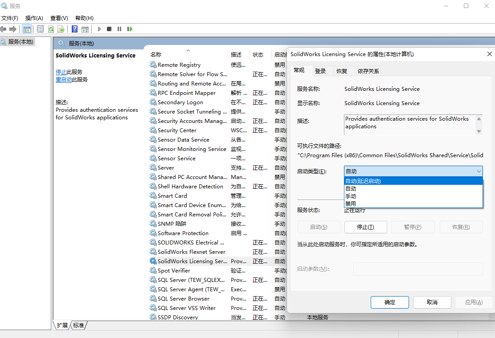Open the Properties toolbar icon
This screenshot has width=495, height=338.
tap(41, 29)
